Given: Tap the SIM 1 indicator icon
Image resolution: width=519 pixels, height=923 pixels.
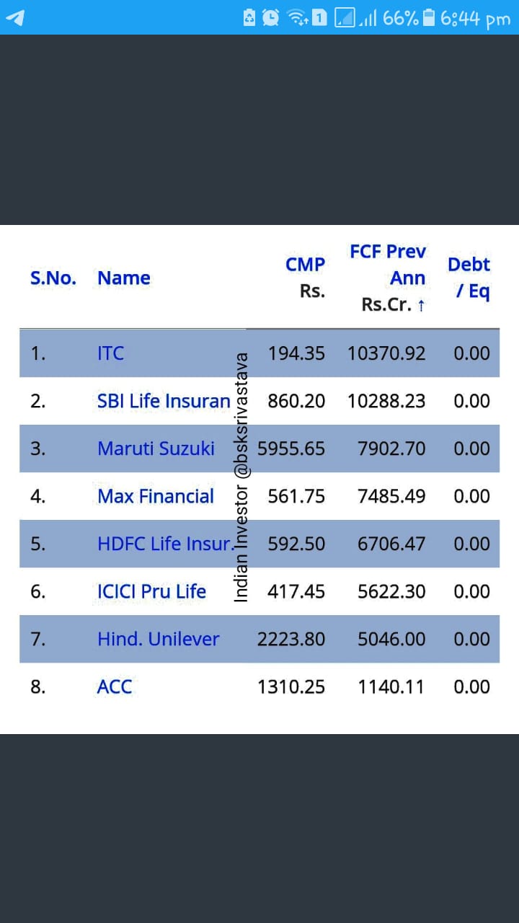Looking at the screenshot, I should [x=319, y=17].
